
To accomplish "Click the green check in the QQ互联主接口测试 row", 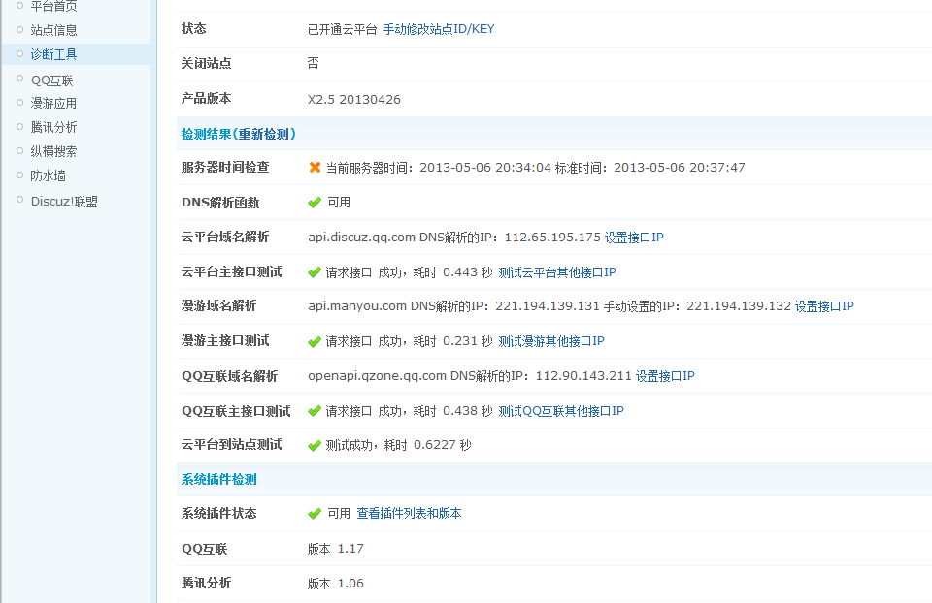I will pyautogui.click(x=315, y=411).
